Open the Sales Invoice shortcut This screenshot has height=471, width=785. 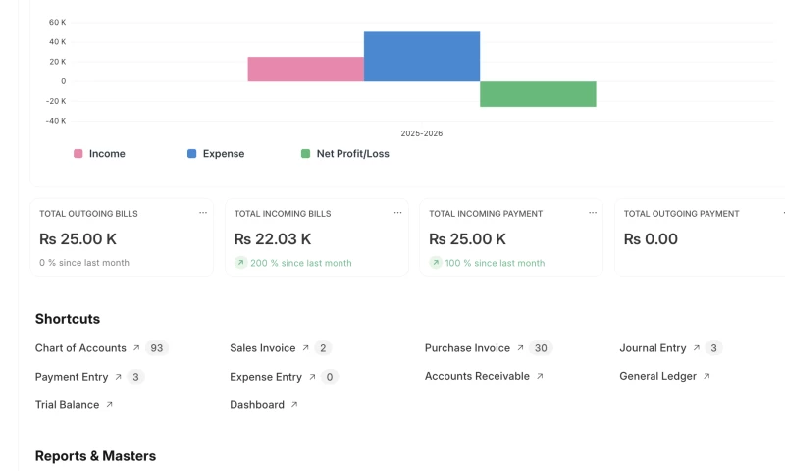(263, 348)
